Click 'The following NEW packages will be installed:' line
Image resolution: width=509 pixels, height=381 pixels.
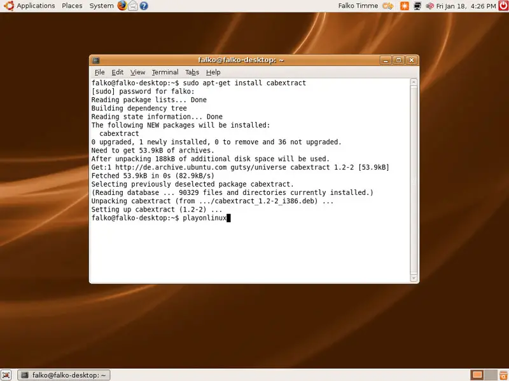click(x=181, y=125)
